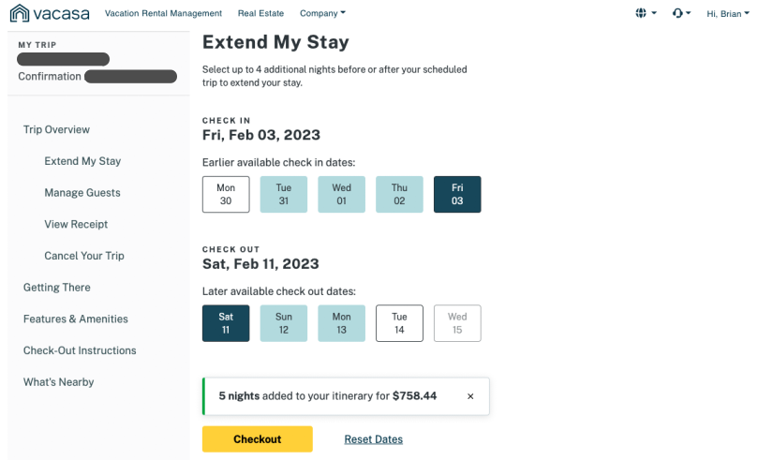Click the Reset Dates link
The height and width of the screenshot is (460, 758).
click(x=373, y=439)
